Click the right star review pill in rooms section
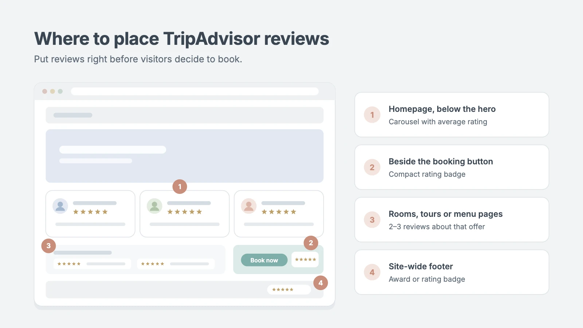Viewport: 583px width, 328px height. point(176,264)
